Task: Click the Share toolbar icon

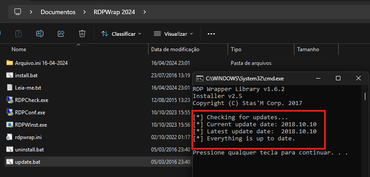Action: 61,34
